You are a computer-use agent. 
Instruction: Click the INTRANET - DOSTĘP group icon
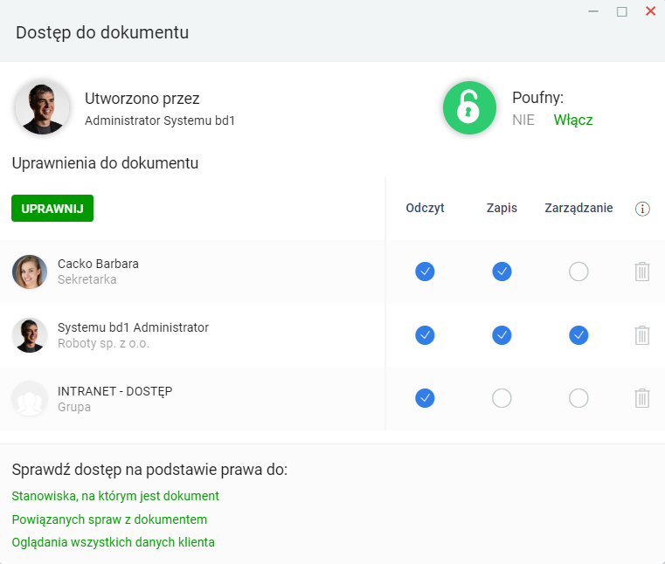pyautogui.click(x=29, y=398)
